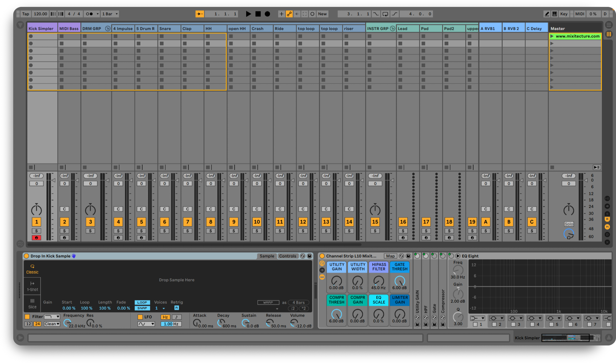Click the Map button on Channel Strip device
The height and width of the screenshot is (363, 616).
coord(390,256)
